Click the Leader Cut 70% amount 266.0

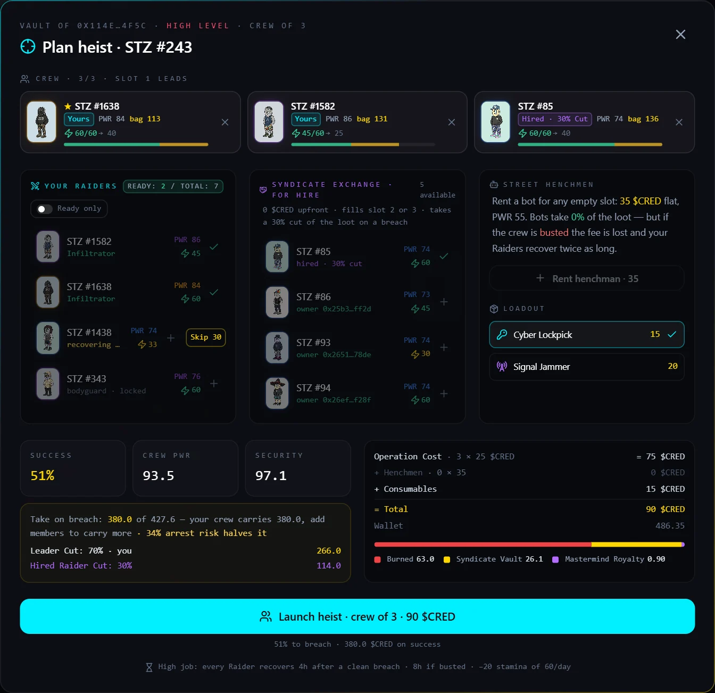(329, 551)
